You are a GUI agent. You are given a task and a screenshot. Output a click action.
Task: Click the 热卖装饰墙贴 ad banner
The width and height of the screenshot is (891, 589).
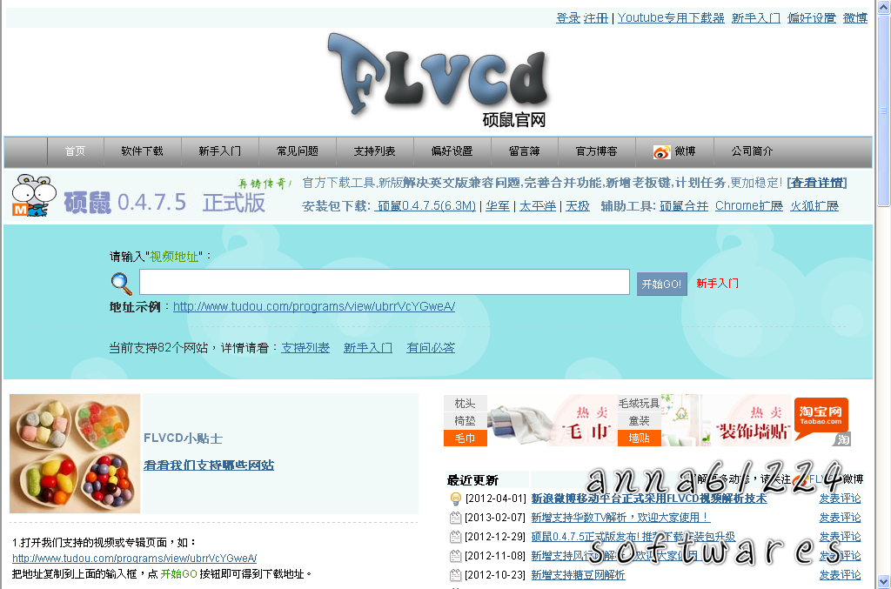pyautogui.click(x=727, y=420)
